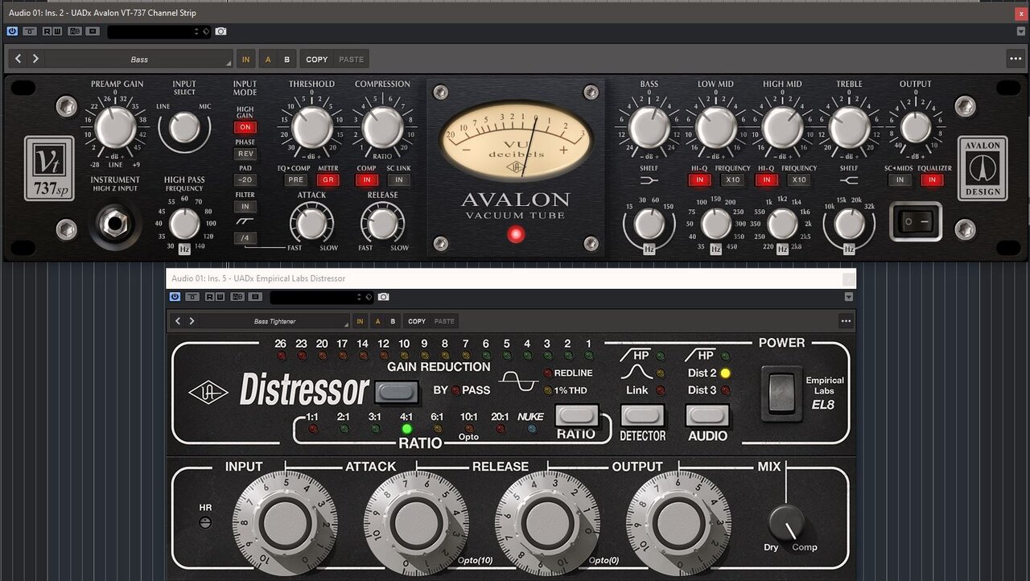Click the Distressor AUDIO mode button
The image size is (1030, 581).
point(707,415)
